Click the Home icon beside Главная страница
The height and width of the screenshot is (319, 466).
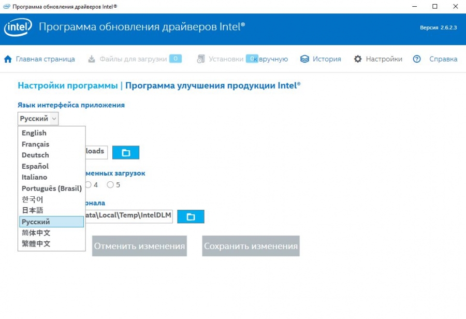[8, 59]
